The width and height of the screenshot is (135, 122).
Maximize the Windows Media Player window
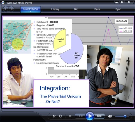coord(122,2)
